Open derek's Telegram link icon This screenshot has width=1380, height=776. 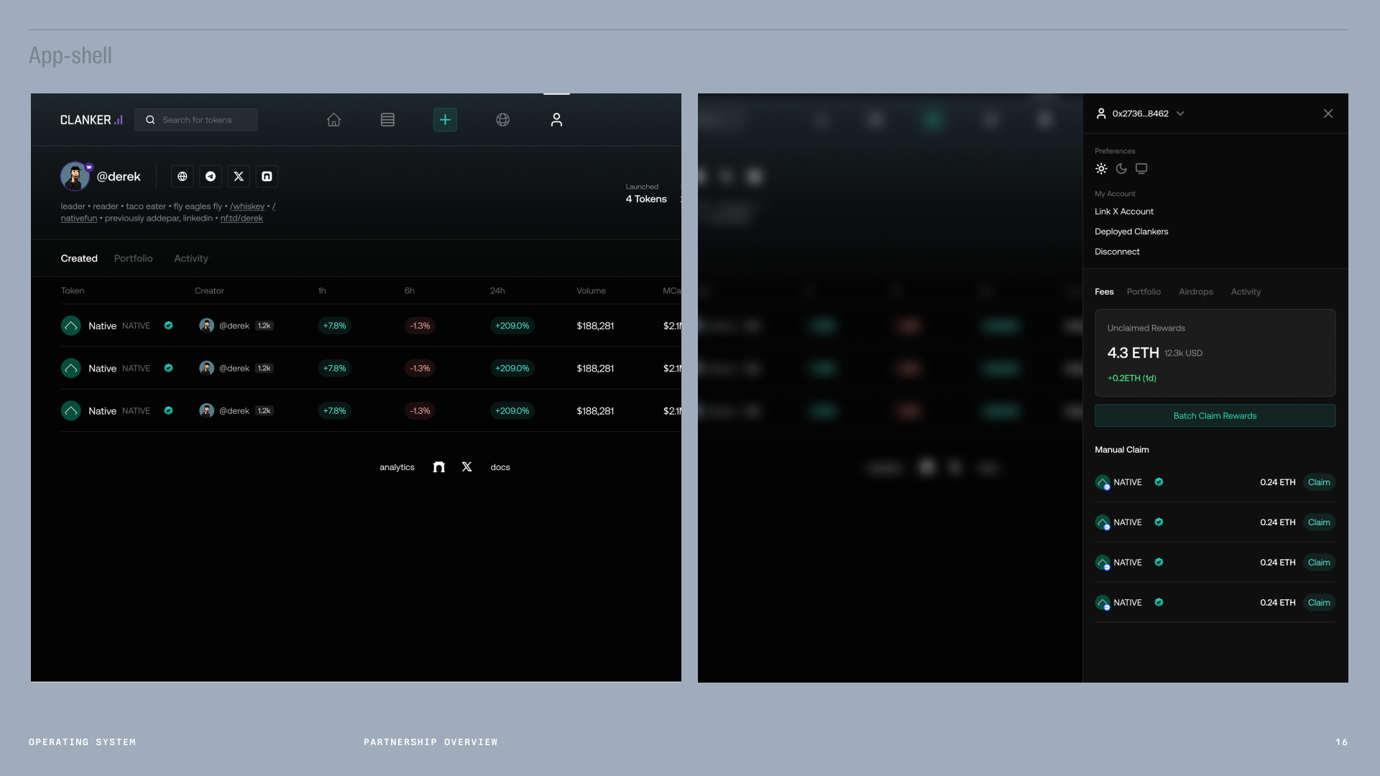pos(211,177)
